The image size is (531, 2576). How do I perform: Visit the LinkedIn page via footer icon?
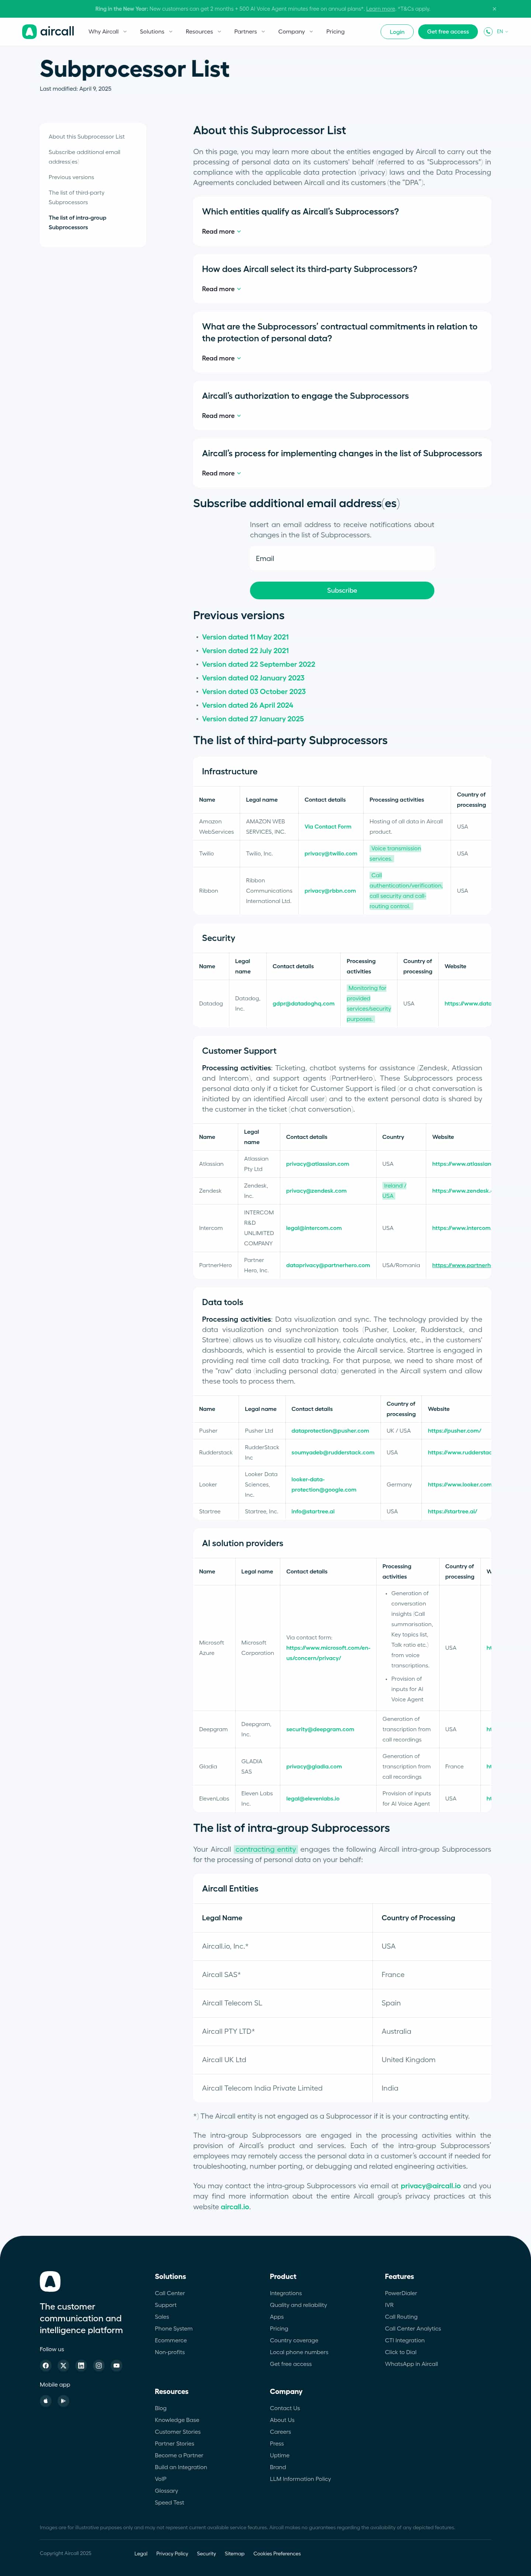click(81, 2365)
